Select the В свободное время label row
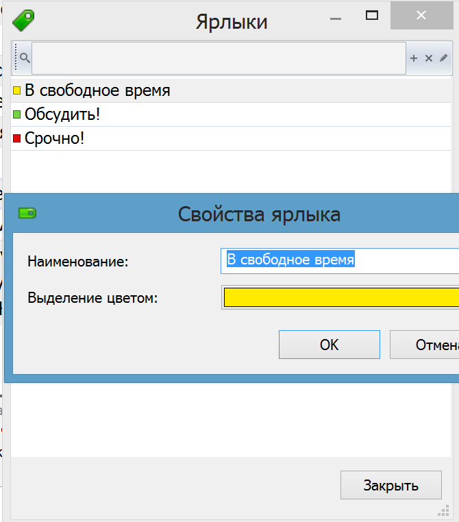This screenshot has width=459, height=522. [97, 90]
